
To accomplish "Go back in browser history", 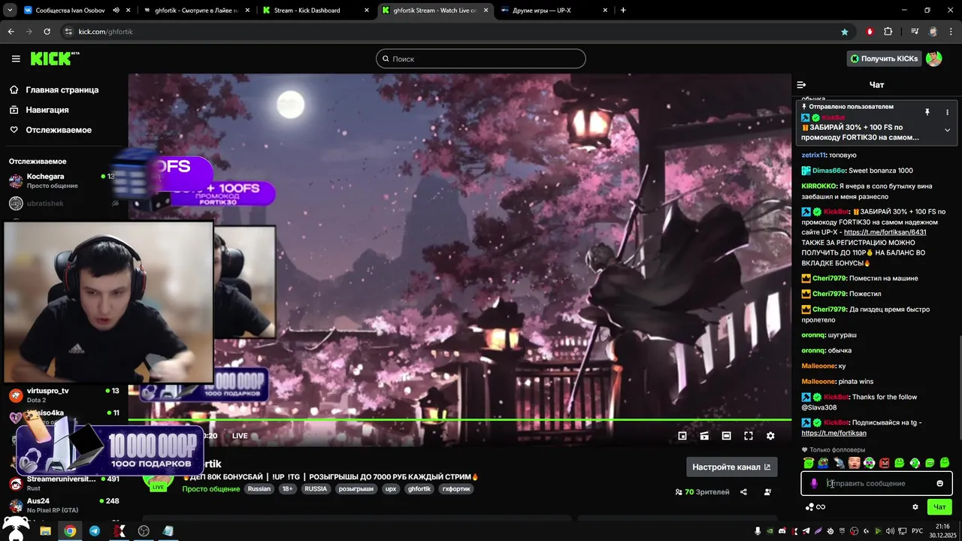I will point(11,32).
